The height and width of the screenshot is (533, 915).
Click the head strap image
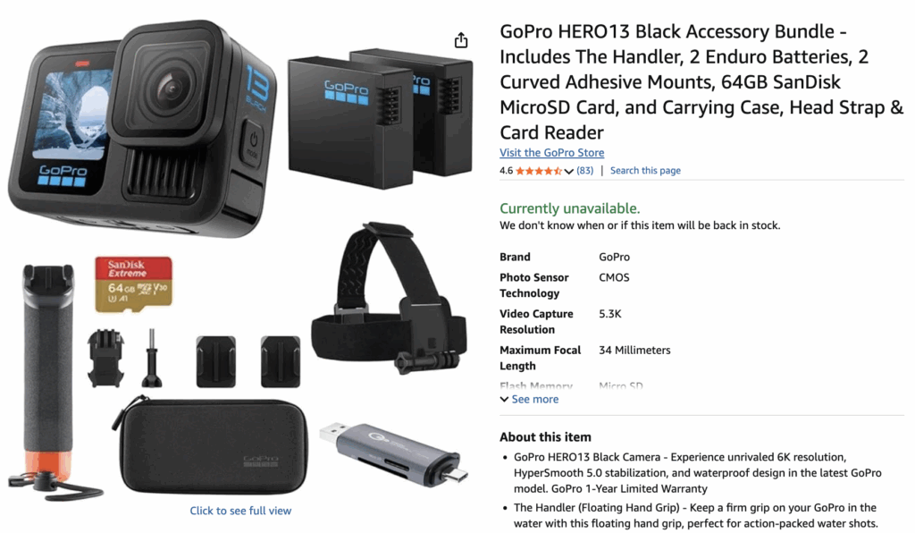click(390, 298)
